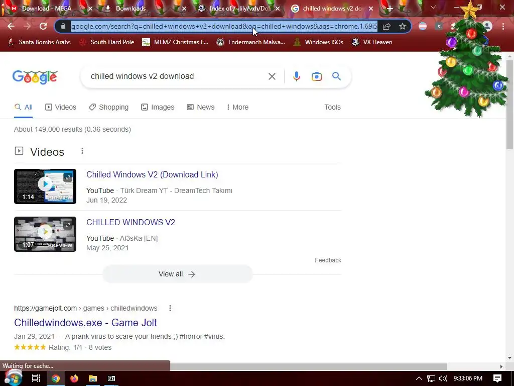Open the Chrome profile avatar
This screenshot has height=386, width=514.
point(487,26)
